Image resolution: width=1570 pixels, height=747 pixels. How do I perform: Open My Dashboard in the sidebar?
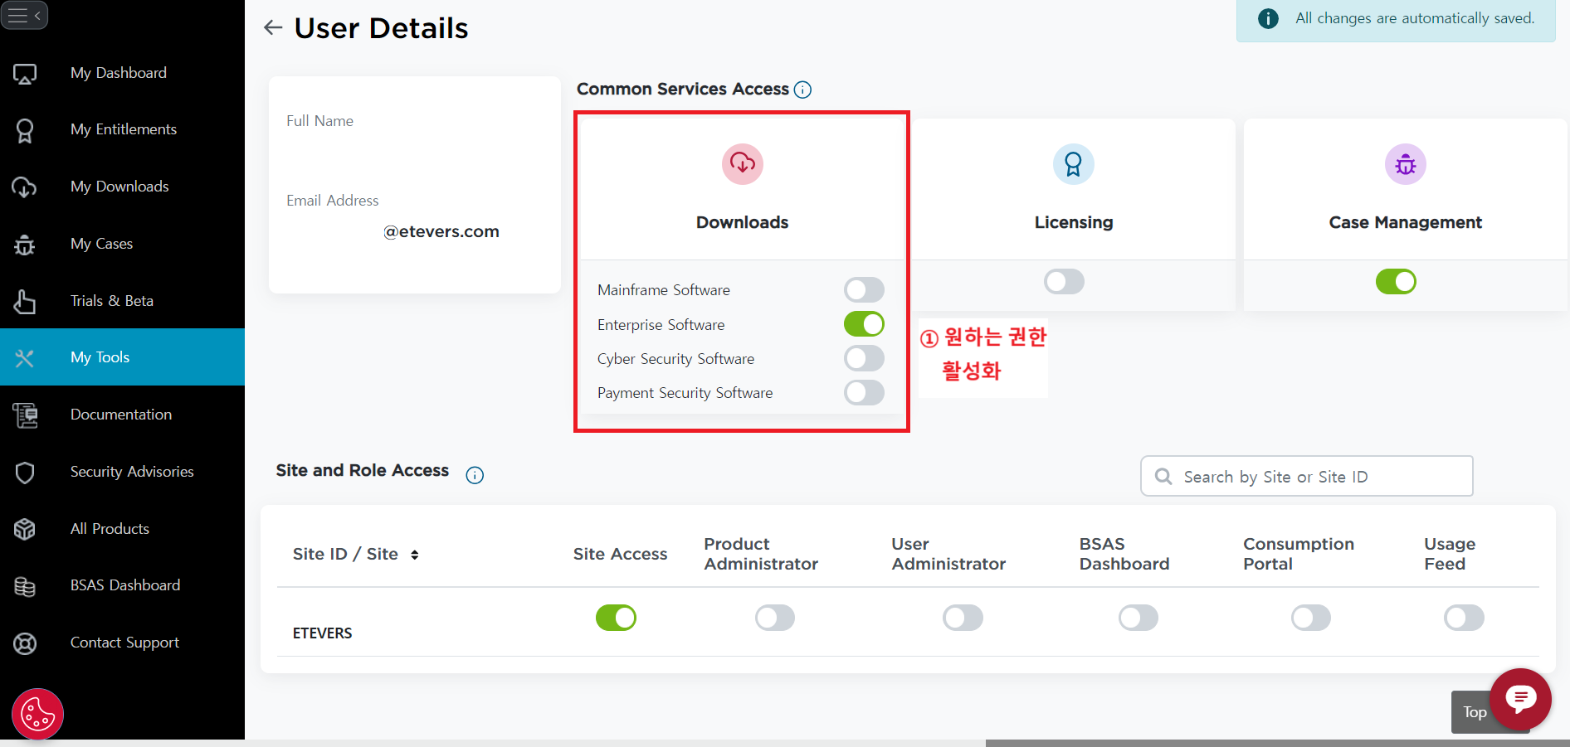(118, 73)
